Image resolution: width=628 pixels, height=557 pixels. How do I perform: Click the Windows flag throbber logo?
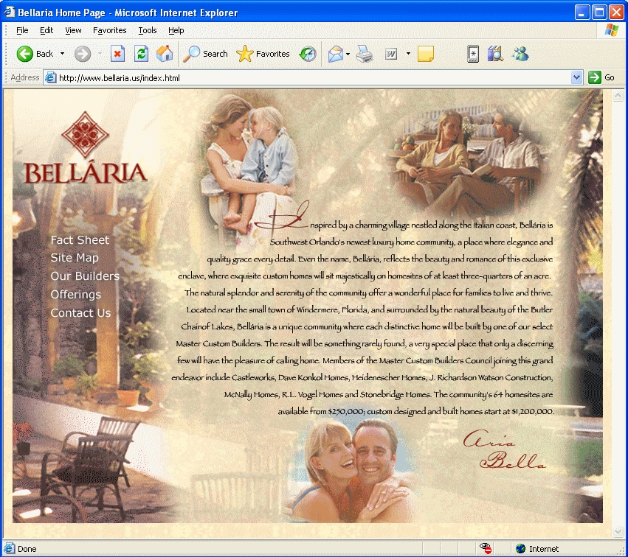611,30
